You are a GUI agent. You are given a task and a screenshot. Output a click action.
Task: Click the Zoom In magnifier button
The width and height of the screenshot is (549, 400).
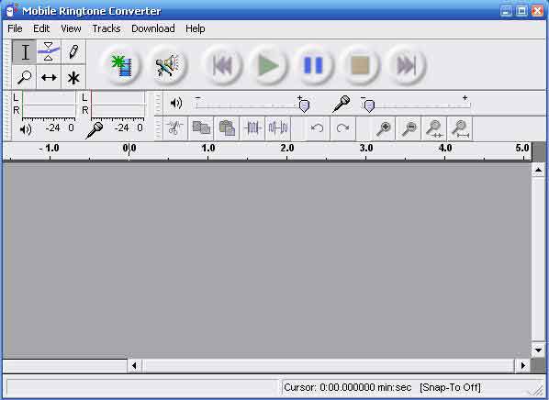384,128
